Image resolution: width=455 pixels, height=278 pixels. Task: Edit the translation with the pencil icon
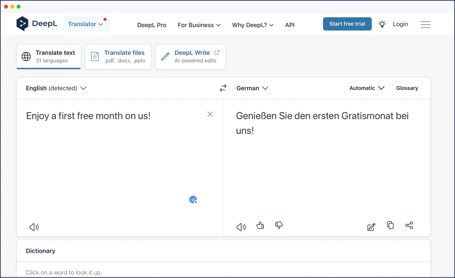pos(371,227)
